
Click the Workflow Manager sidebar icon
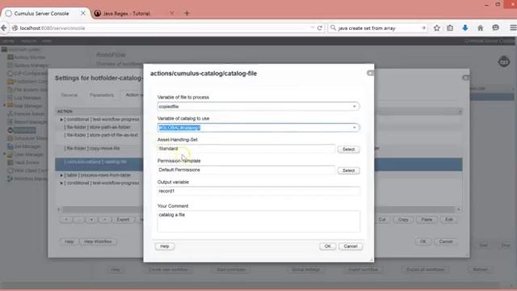[11, 179]
